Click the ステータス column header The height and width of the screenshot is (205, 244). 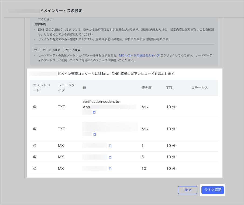click(x=200, y=88)
